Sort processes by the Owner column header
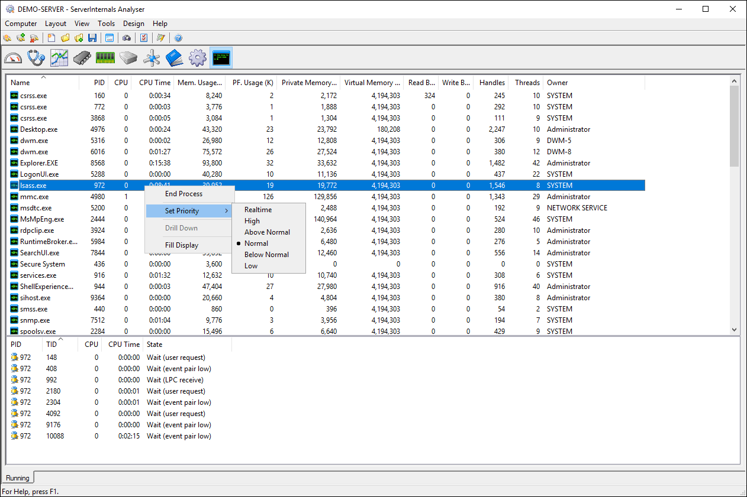 pos(594,83)
